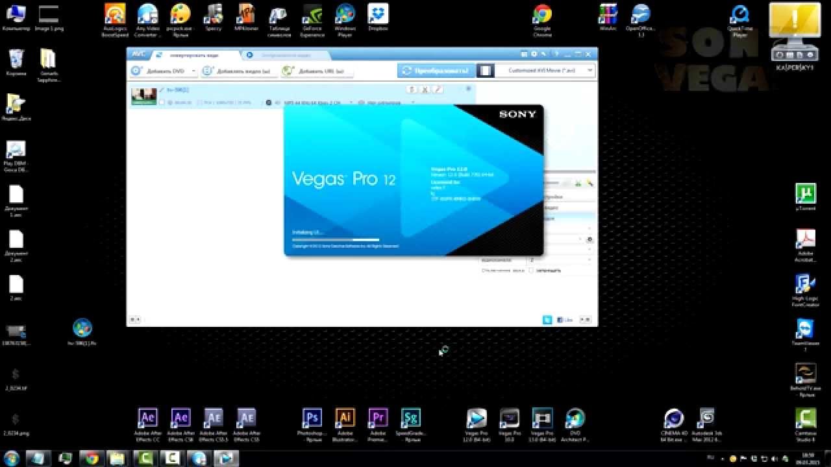This screenshot has height=467, width=831.
Task: Select the Компьютер desktop icon
Action: click(16, 18)
